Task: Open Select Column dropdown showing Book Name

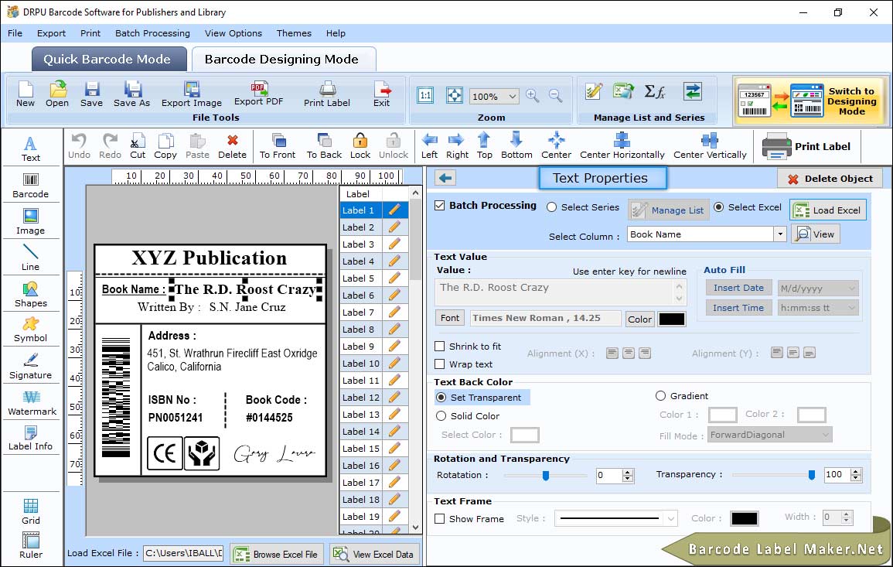Action: pos(779,234)
